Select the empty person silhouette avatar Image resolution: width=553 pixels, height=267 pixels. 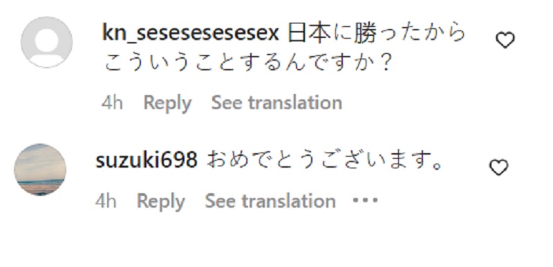point(46,42)
